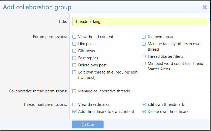Click the floppy disk save icon
Image resolution: width=211 pixels, height=131 pixels.
coord(84,124)
